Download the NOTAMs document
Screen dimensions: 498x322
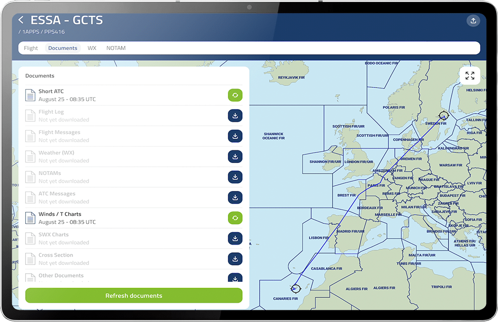[235, 177]
